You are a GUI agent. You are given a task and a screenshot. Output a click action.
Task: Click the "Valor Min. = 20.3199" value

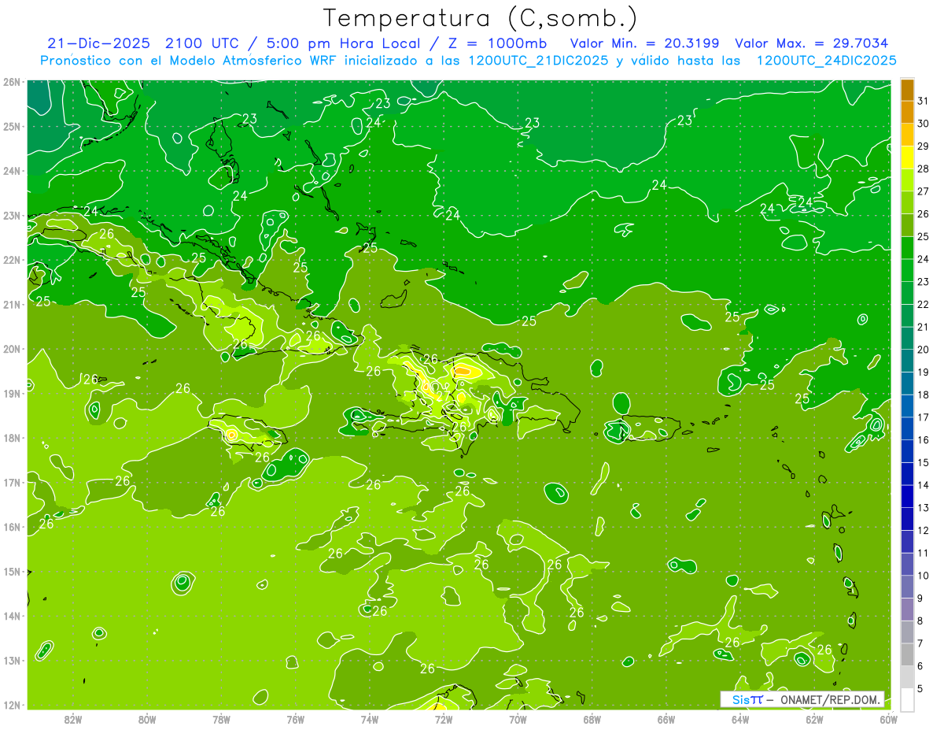point(644,43)
